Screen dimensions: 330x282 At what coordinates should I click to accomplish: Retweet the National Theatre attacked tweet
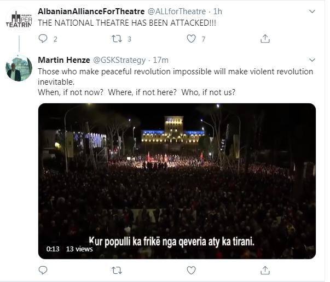point(117,39)
